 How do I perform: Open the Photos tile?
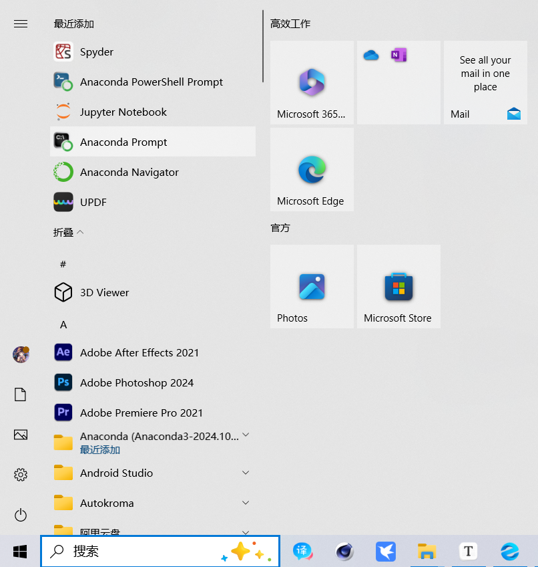(312, 286)
